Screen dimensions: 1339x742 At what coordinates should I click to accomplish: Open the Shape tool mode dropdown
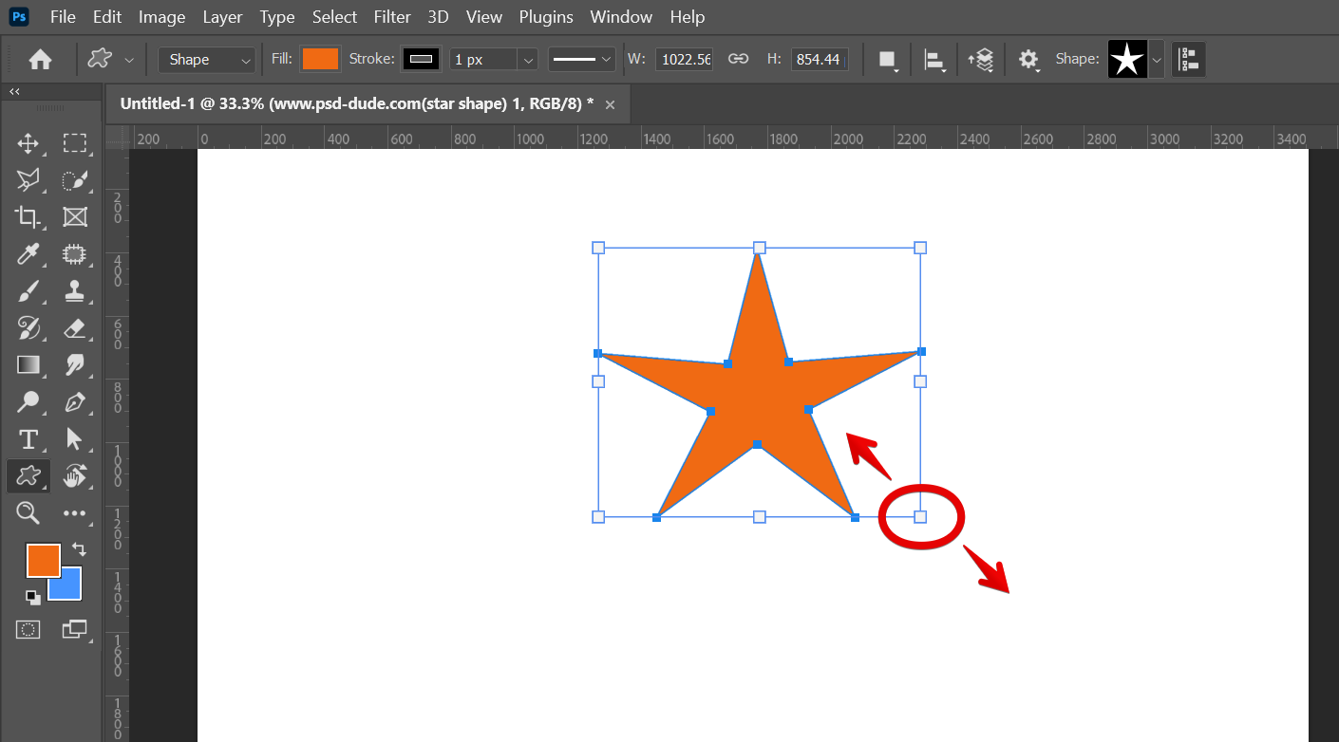point(206,59)
